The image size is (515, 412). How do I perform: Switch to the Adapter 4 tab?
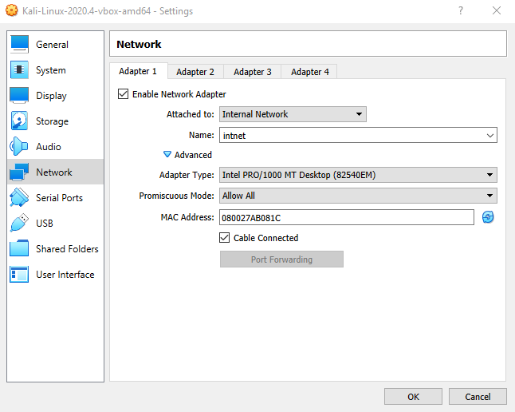pyautogui.click(x=310, y=72)
